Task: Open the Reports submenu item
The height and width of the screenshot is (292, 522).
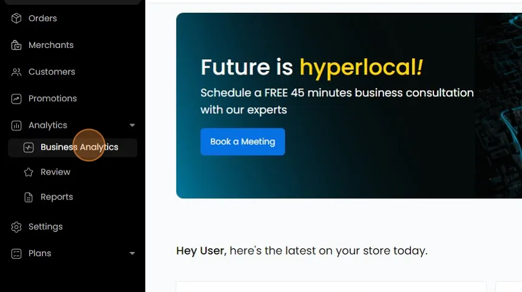Action: click(x=56, y=197)
